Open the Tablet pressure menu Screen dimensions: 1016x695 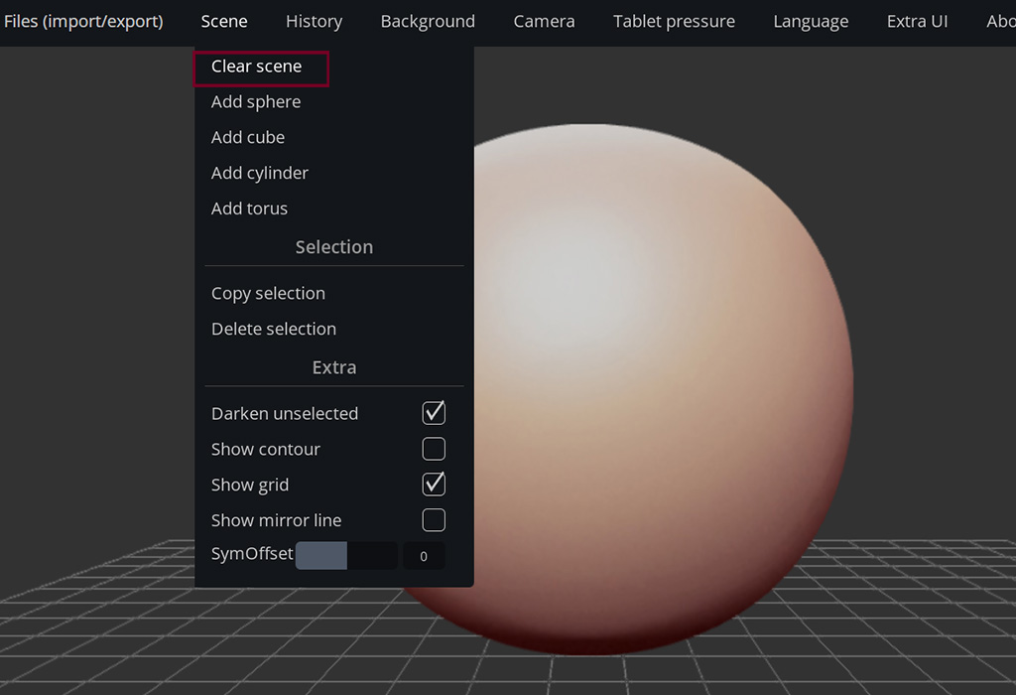[674, 21]
